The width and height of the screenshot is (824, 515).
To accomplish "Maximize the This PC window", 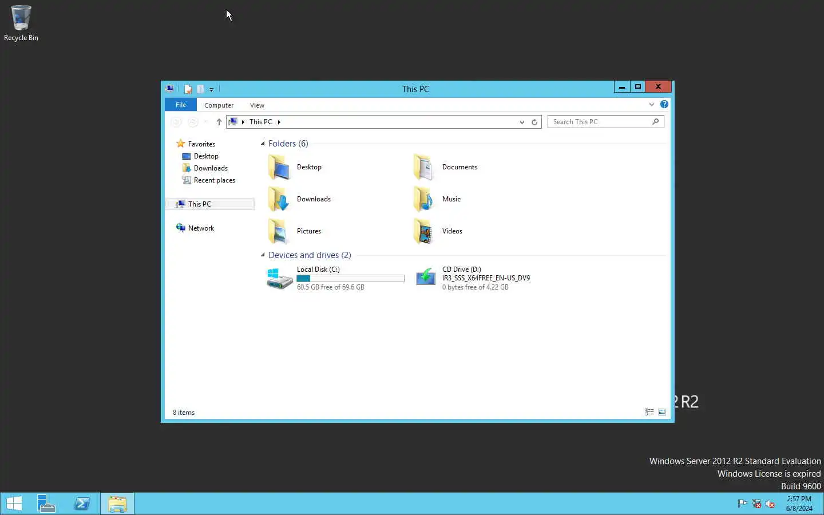I will click(x=638, y=87).
